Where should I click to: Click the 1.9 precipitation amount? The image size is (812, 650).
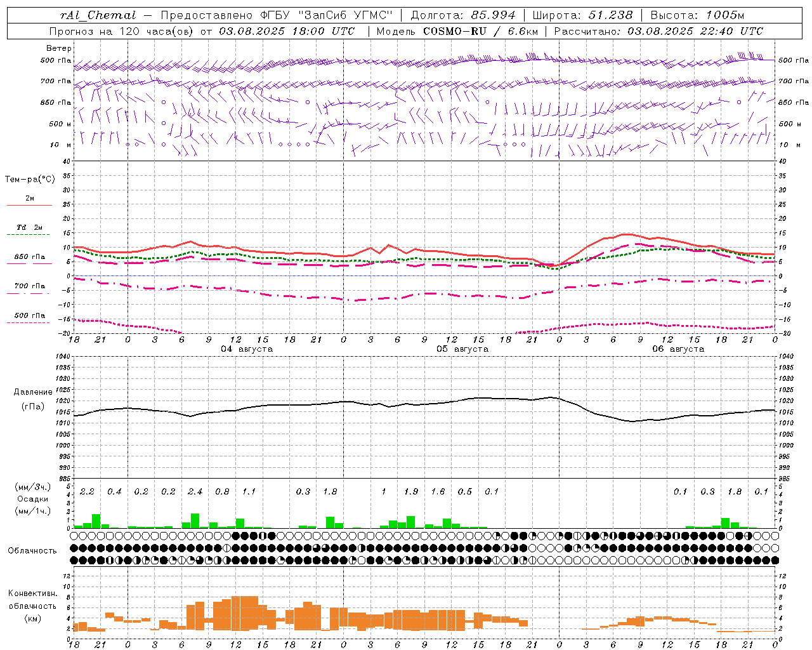point(411,491)
